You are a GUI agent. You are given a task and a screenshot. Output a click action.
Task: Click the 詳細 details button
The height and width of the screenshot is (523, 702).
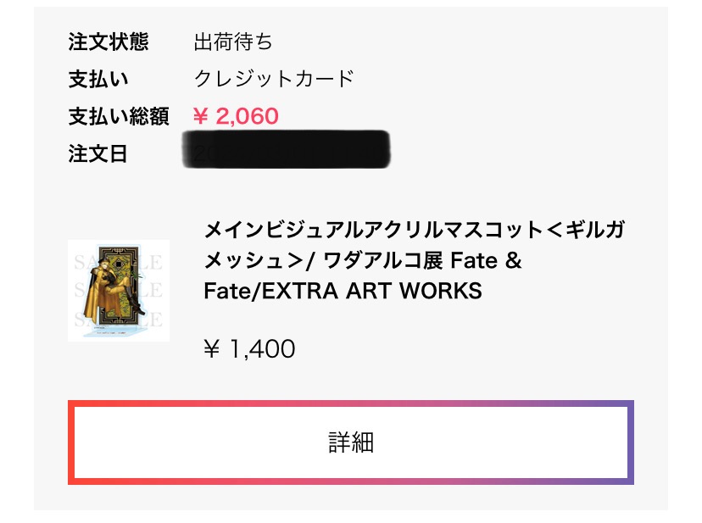pyautogui.click(x=350, y=442)
